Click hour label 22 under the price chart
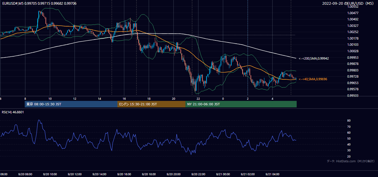This screenshot has width=378, height=177. pos(198,99)
